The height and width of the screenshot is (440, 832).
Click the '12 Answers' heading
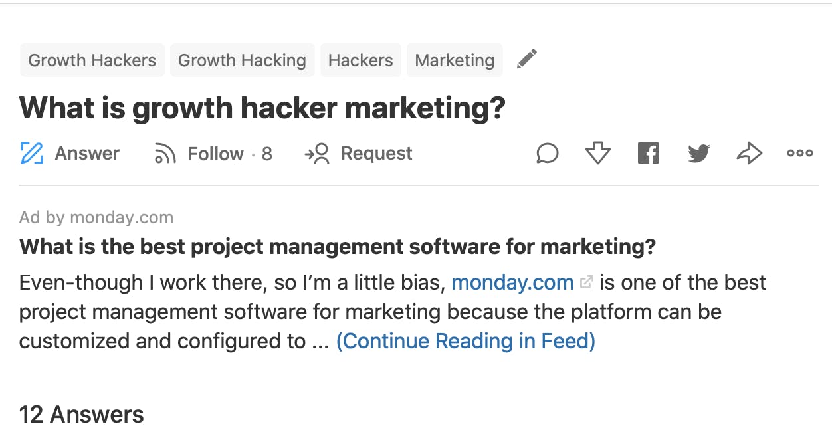(x=81, y=415)
